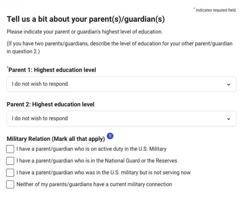Viewport: 249px width, 197px height.
Task: Mark the not serving now military checkbox
Action: click(10, 173)
